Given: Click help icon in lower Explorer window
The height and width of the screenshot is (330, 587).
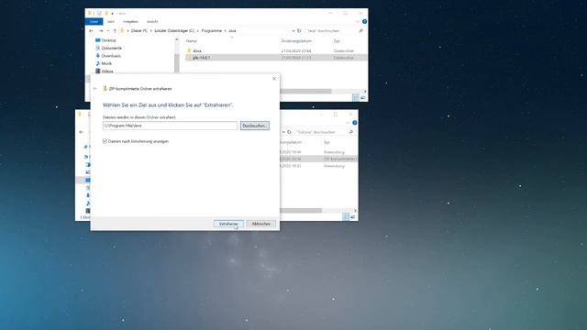Looking at the screenshot, I should pyautogui.click(x=355, y=123).
